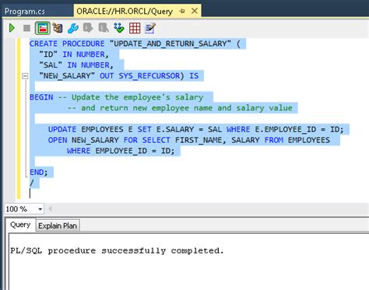Open the blue wrench settings icon
Image resolution: width=369 pixels, height=290 pixels.
(73, 28)
